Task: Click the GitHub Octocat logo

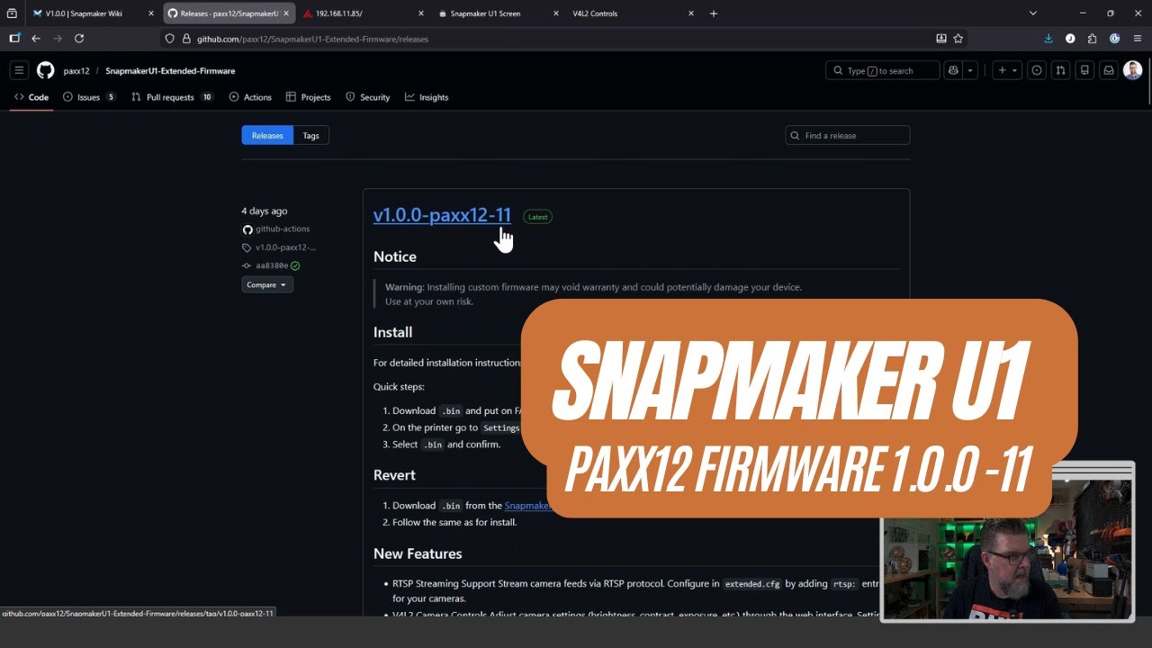Action: (x=45, y=70)
